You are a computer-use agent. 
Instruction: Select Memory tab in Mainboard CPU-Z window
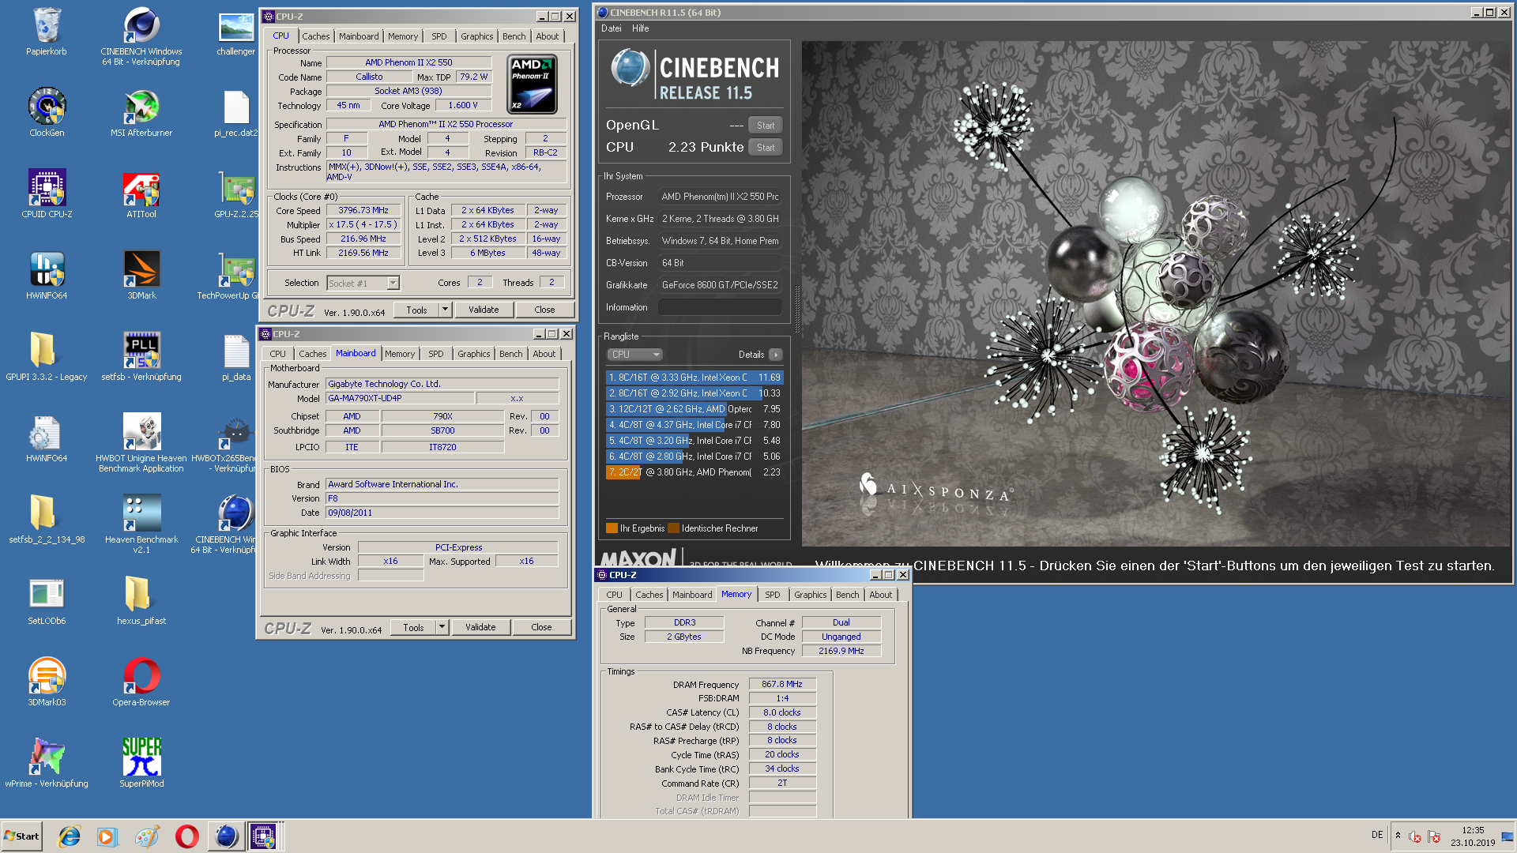[x=400, y=354]
